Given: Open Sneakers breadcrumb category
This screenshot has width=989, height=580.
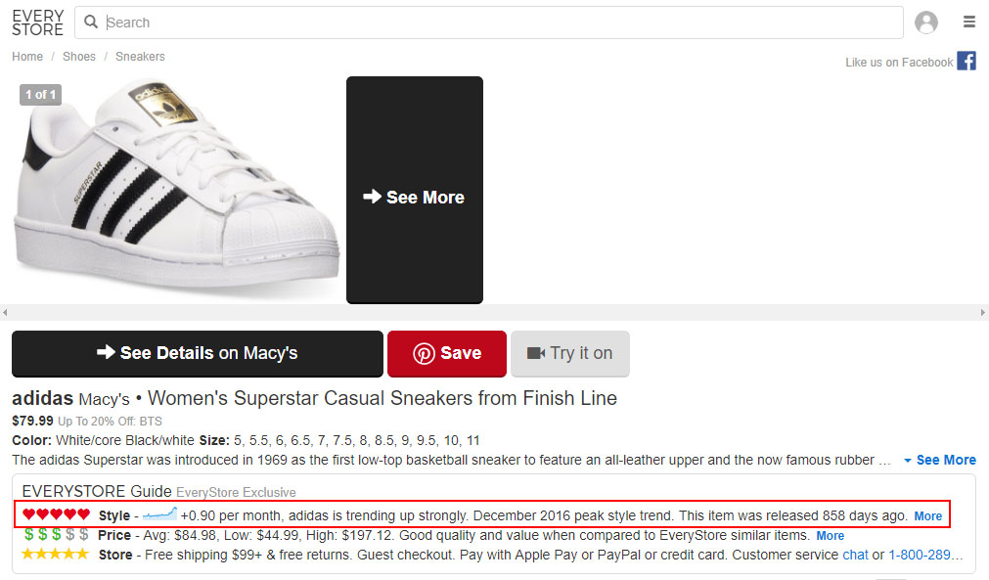Looking at the screenshot, I should coord(140,57).
